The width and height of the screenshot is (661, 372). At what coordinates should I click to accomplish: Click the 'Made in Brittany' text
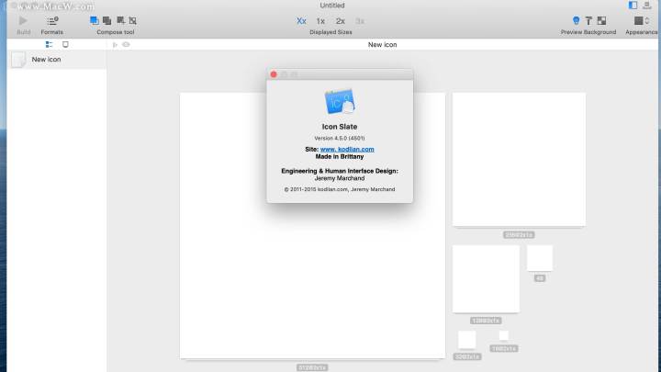pos(340,156)
